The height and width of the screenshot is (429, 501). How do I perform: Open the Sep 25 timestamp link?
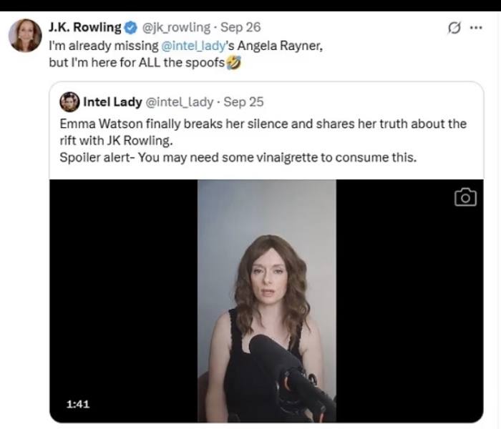coord(244,102)
